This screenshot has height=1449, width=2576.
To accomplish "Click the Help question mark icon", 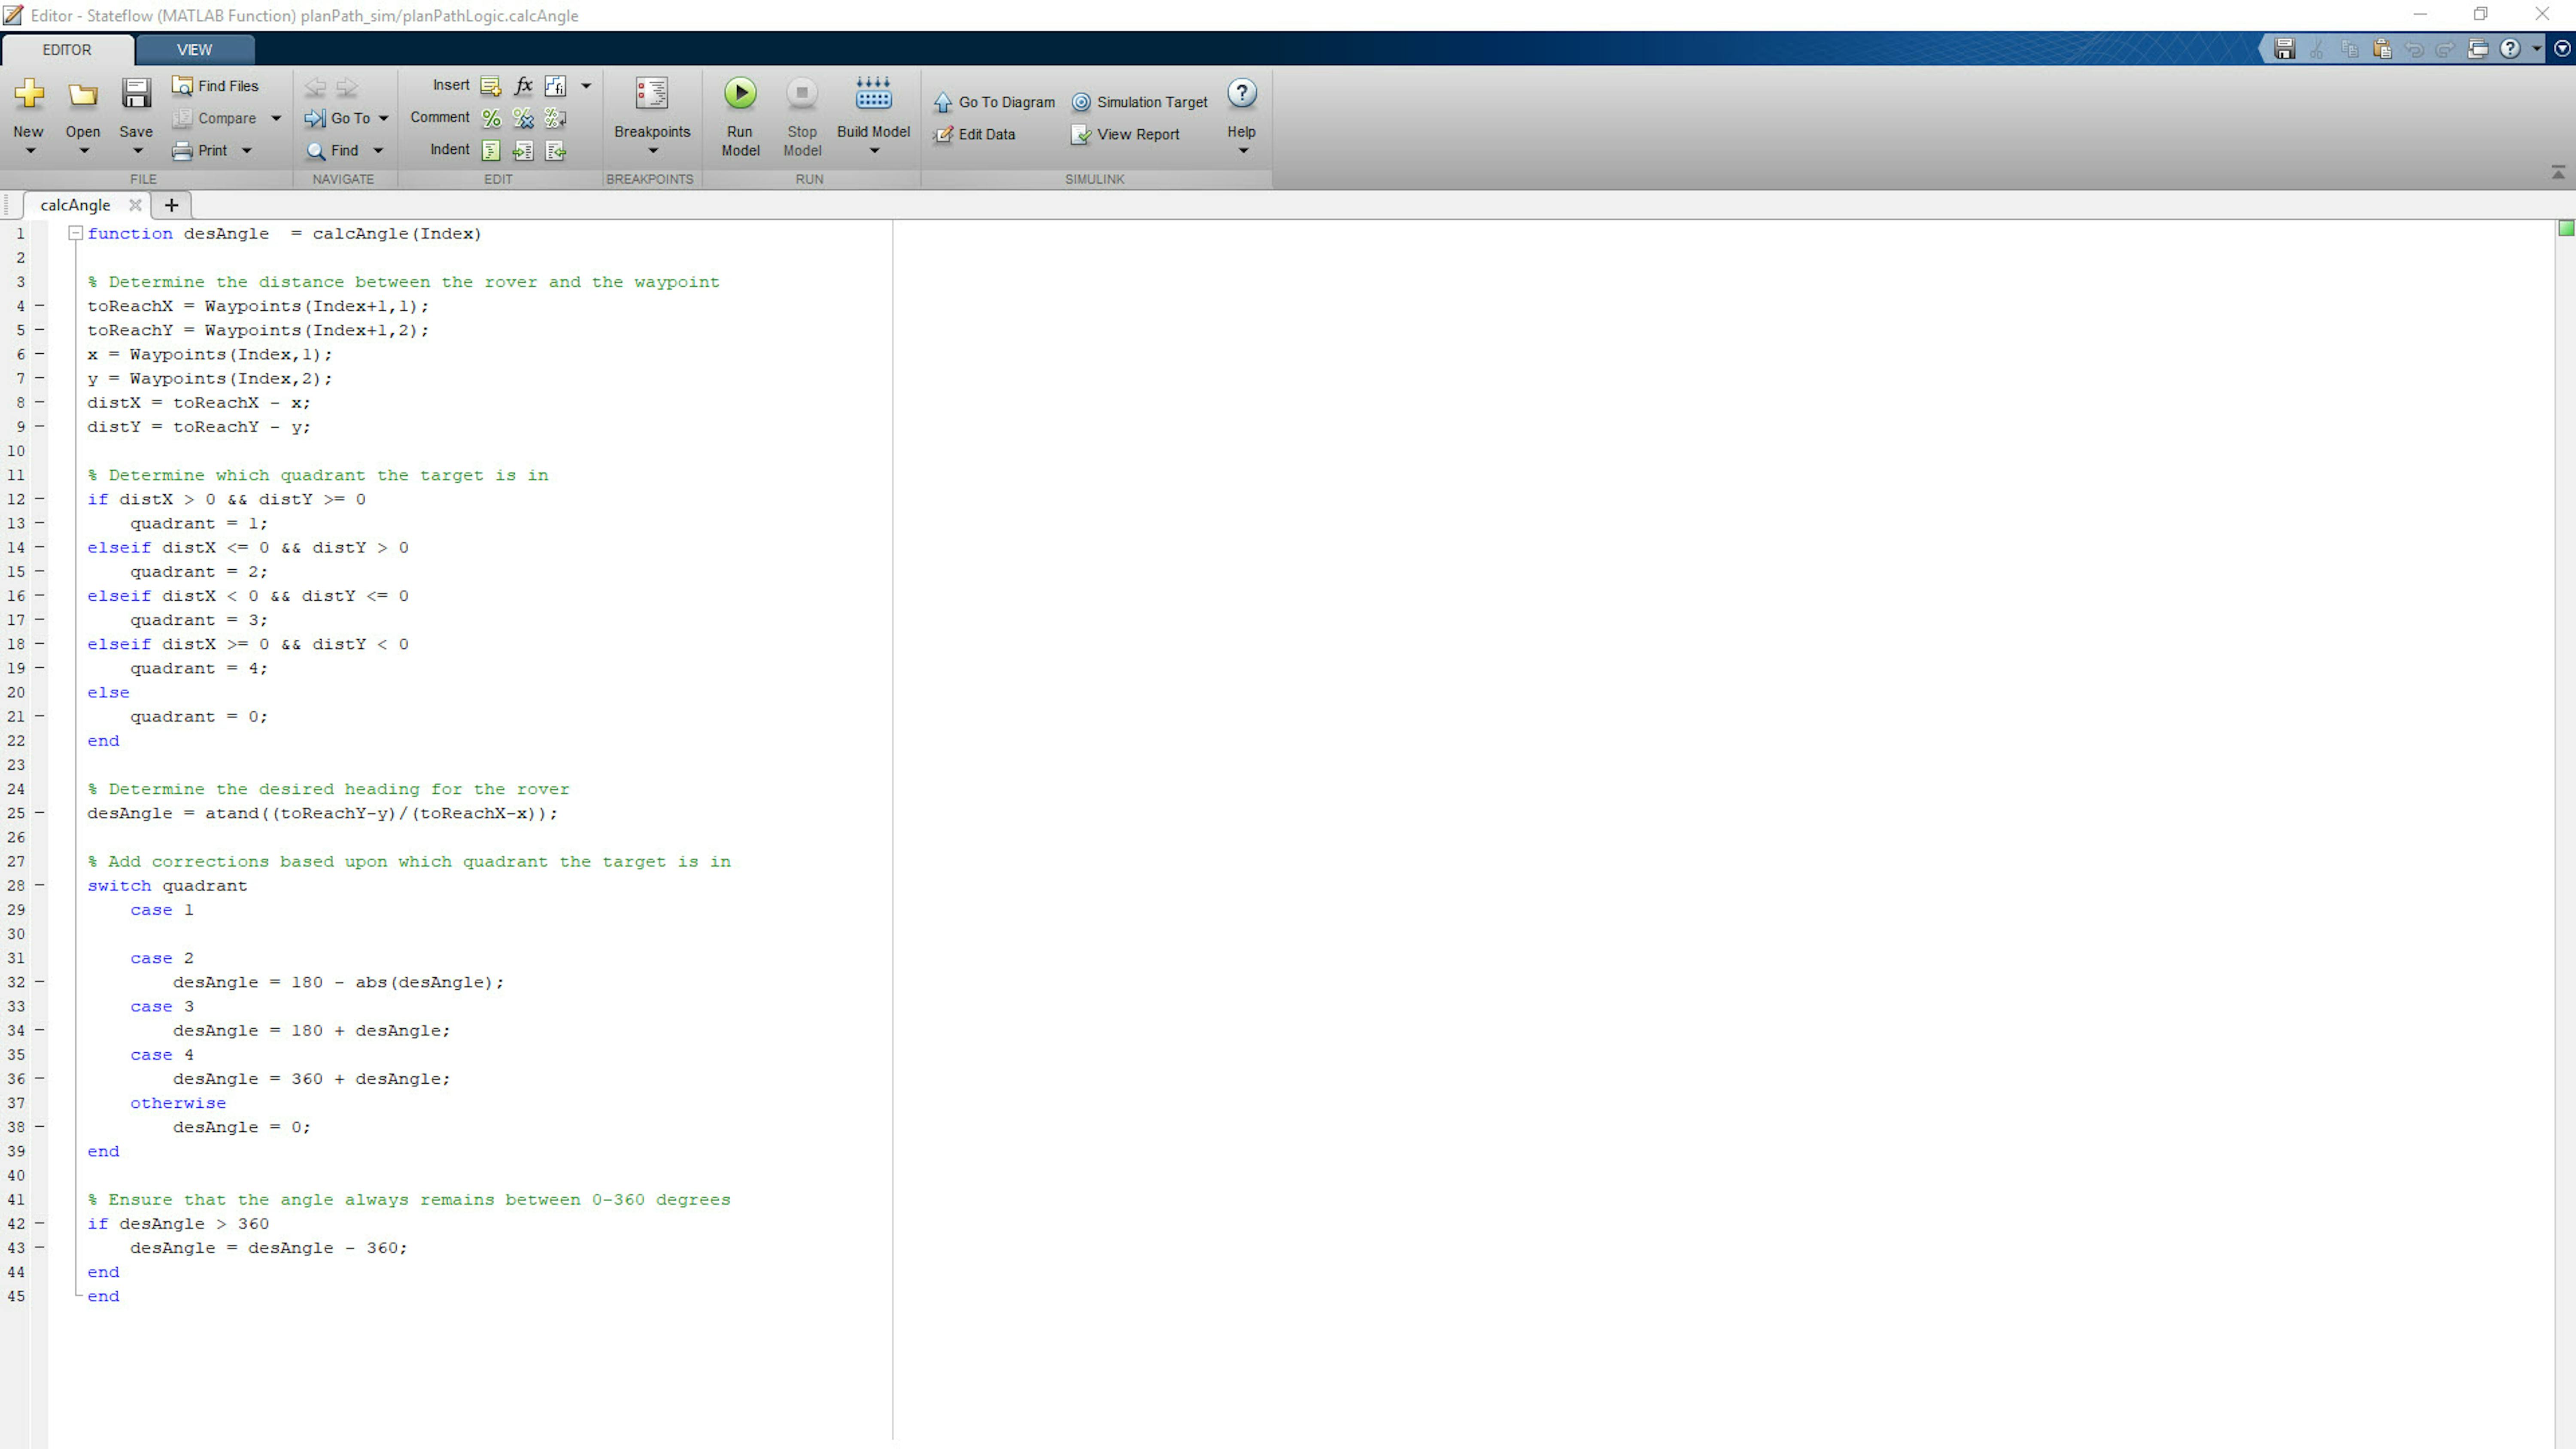I will pos(1242,93).
